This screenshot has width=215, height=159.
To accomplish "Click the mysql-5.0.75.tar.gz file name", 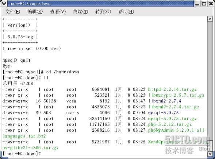I will [x=172, y=119].
